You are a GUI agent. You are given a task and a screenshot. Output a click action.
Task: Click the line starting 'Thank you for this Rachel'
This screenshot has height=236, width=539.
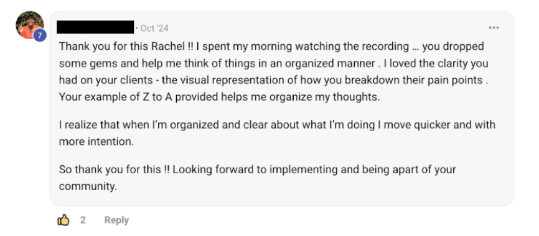pyautogui.click(x=271, y=47)
